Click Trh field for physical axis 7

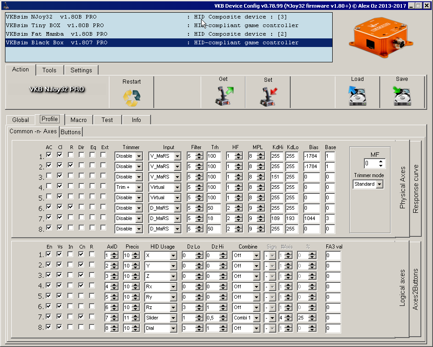pos(213,218)
